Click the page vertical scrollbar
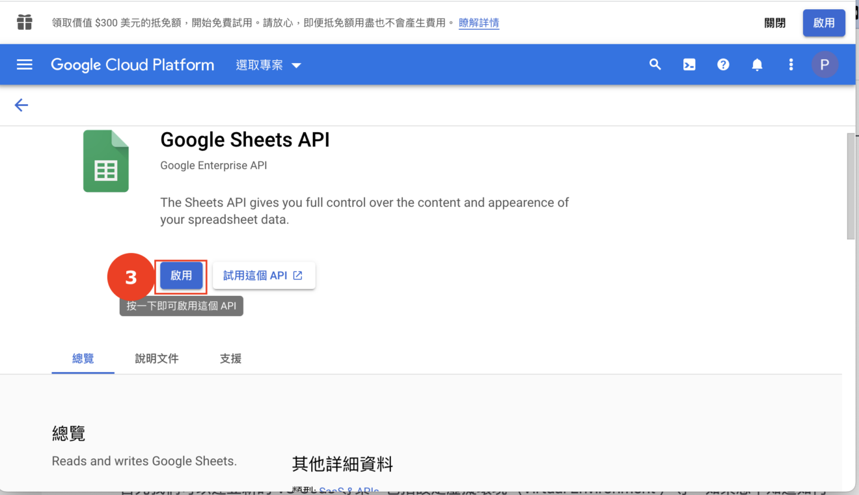 click(x=851, y=187)
